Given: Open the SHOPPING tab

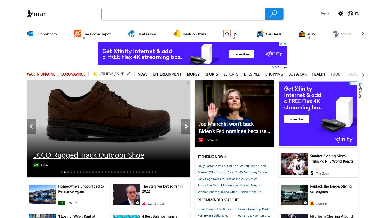Looking at the screenshot, I should [274, 74].
